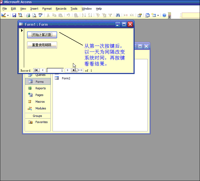Open Print Preview from the toolbar
This screenshot has width=200, height=181.
[x=34, y=15]
